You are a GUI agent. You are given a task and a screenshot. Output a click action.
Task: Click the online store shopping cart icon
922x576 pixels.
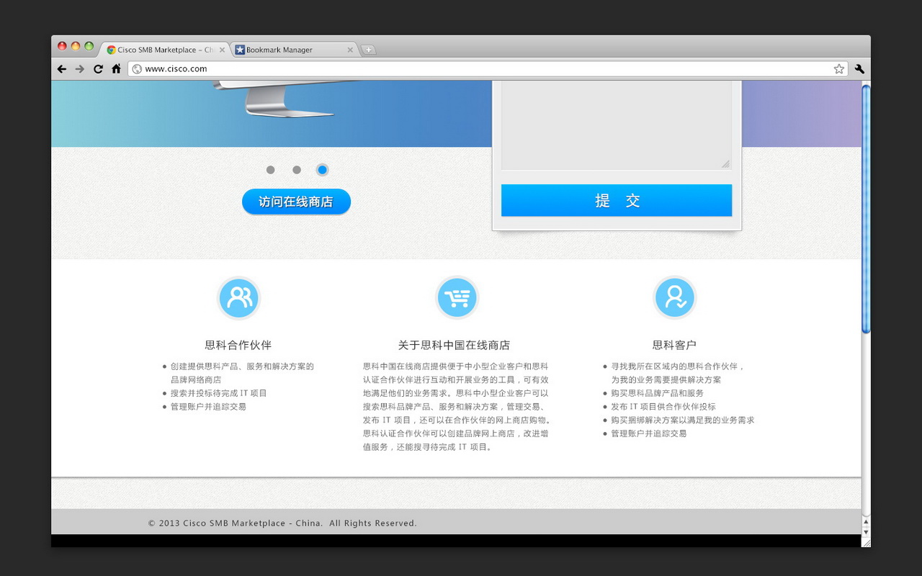pos(457,297)
